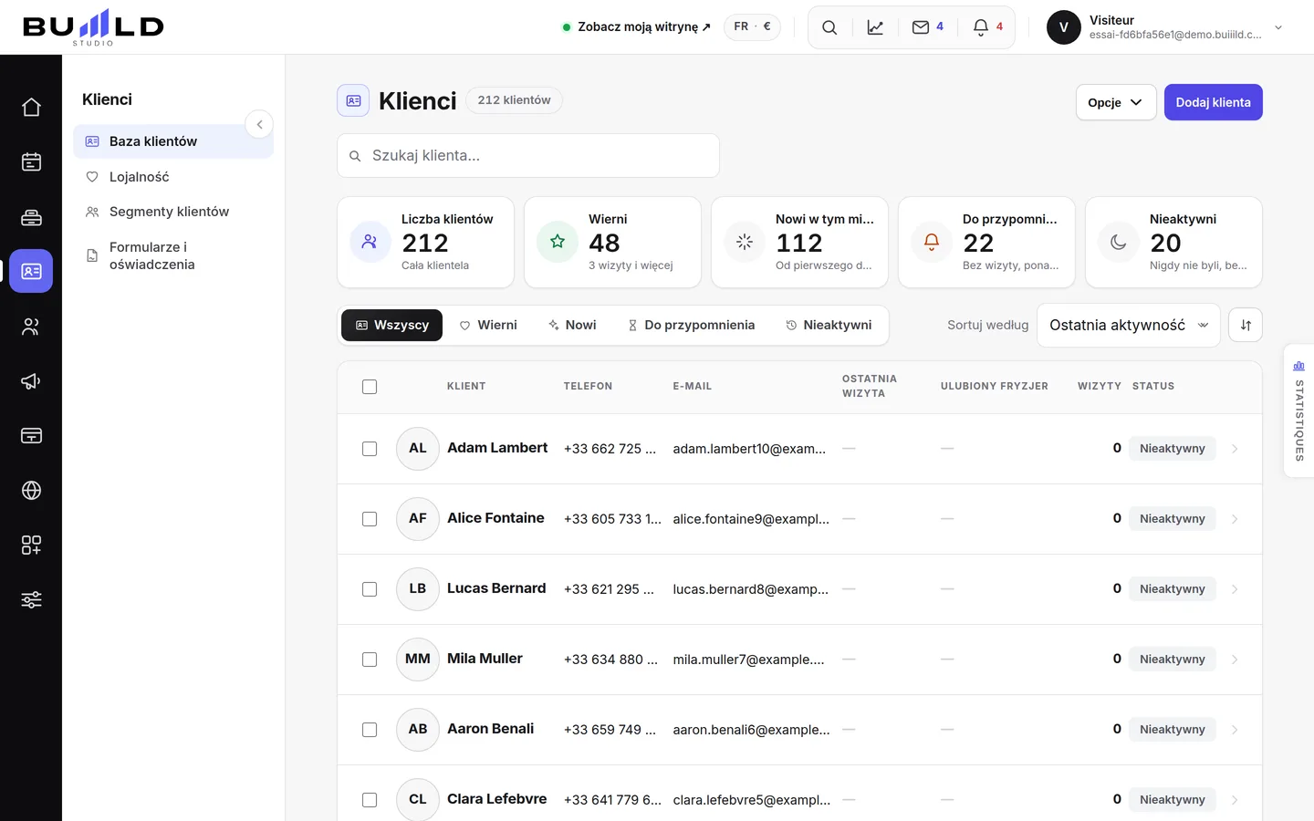1314x821 pixels.
Task: Open Lojalność in side menu
Action: 173,177
